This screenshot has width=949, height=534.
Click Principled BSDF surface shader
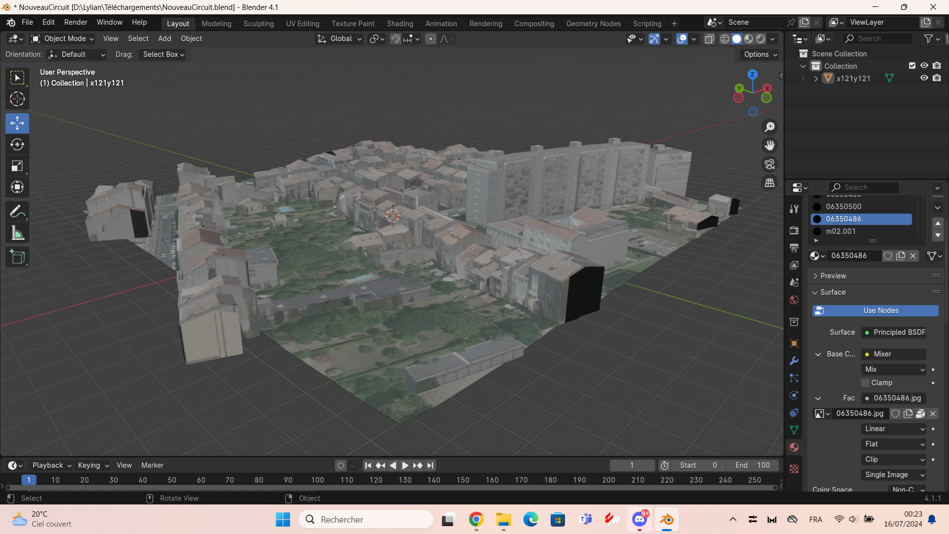894,332
